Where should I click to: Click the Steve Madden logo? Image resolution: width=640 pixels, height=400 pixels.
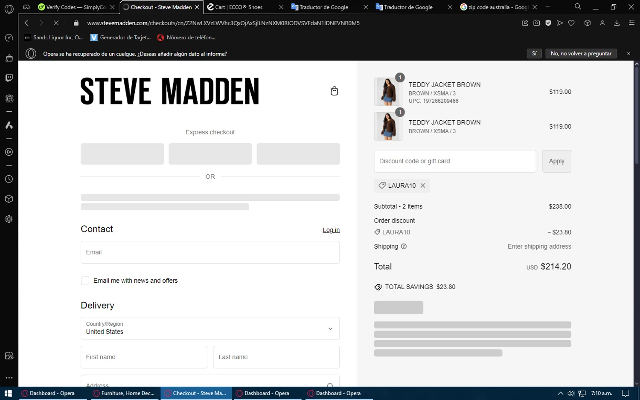pyautogui.click(x=170, y=91)
